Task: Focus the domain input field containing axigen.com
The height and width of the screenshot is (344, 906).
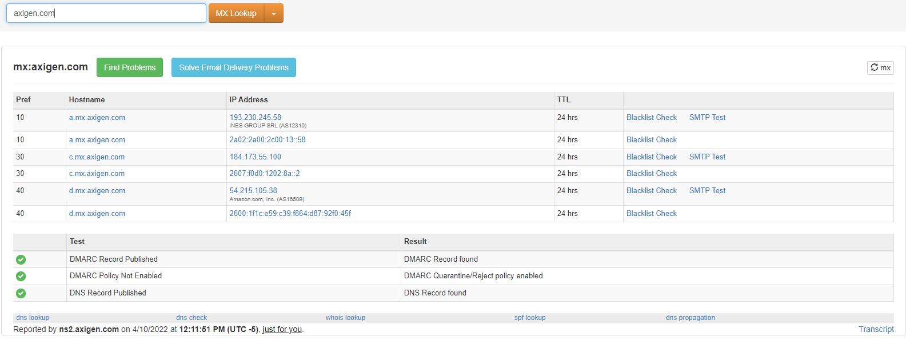Action: (106, 13)
